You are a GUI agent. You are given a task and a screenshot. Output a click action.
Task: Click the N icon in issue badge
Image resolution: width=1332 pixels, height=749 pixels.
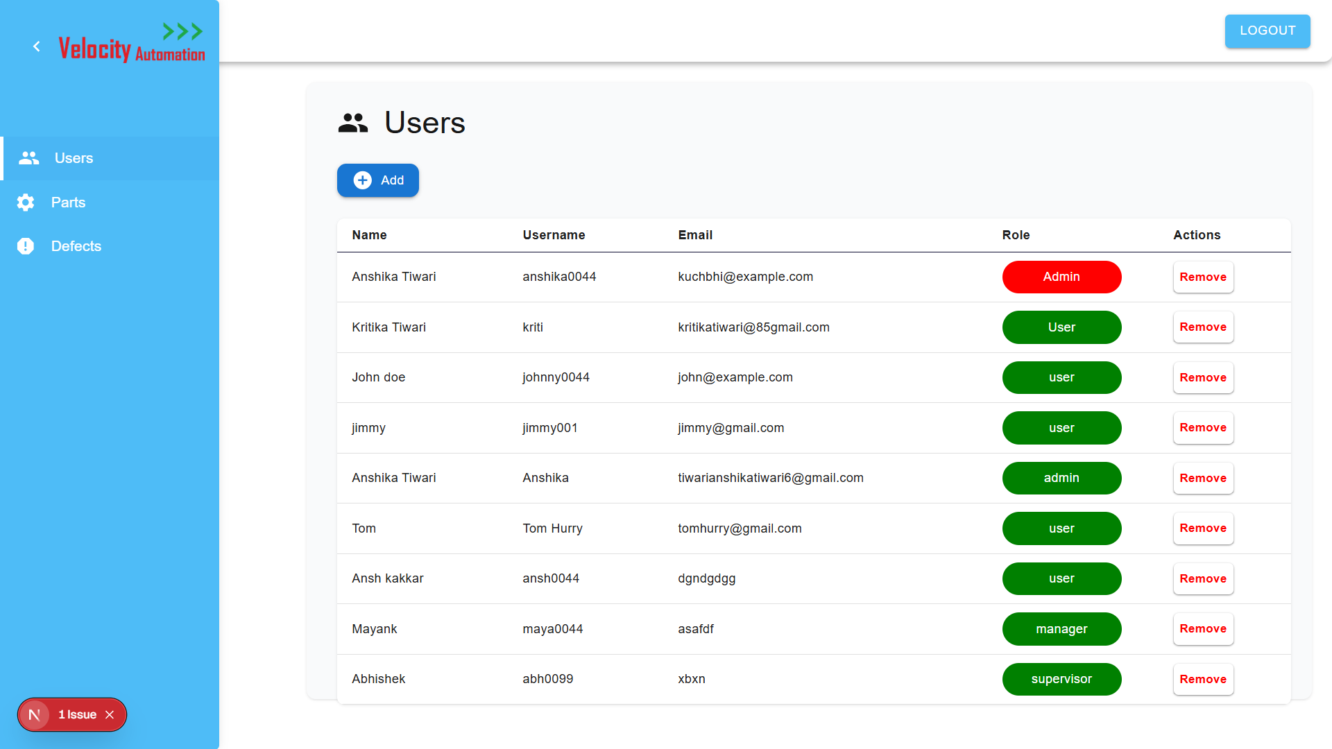(34, 714)
